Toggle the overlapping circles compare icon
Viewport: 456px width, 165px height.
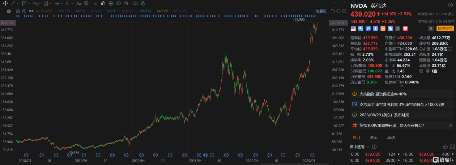tap(135, 3)
